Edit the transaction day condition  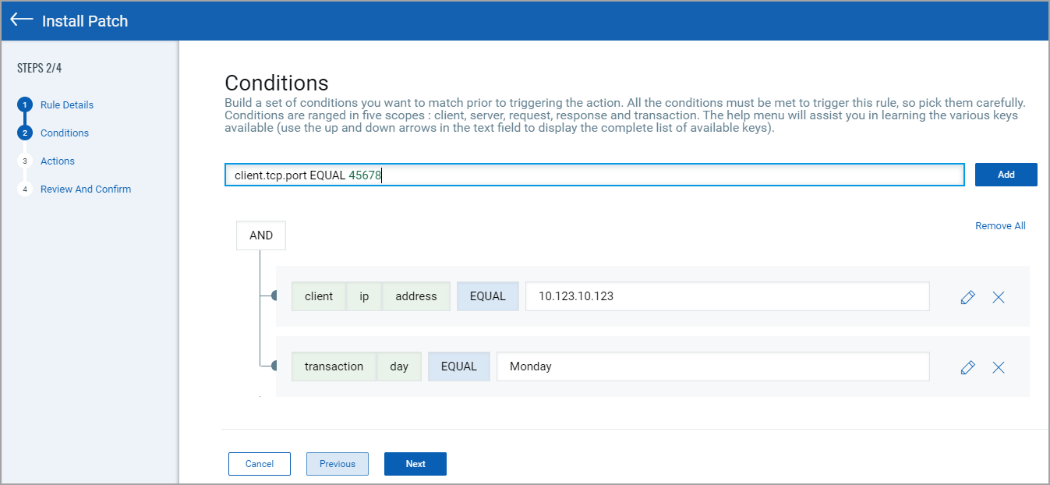[x=968, y=367]
